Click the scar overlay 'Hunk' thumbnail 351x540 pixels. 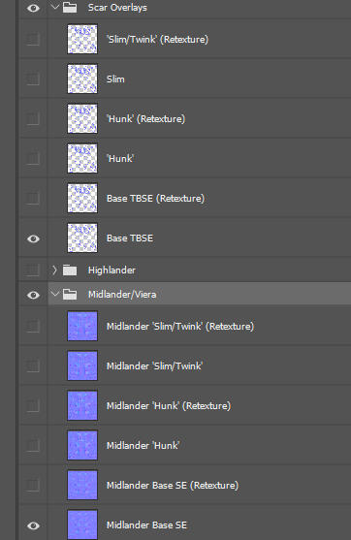(x=82, y=158)
